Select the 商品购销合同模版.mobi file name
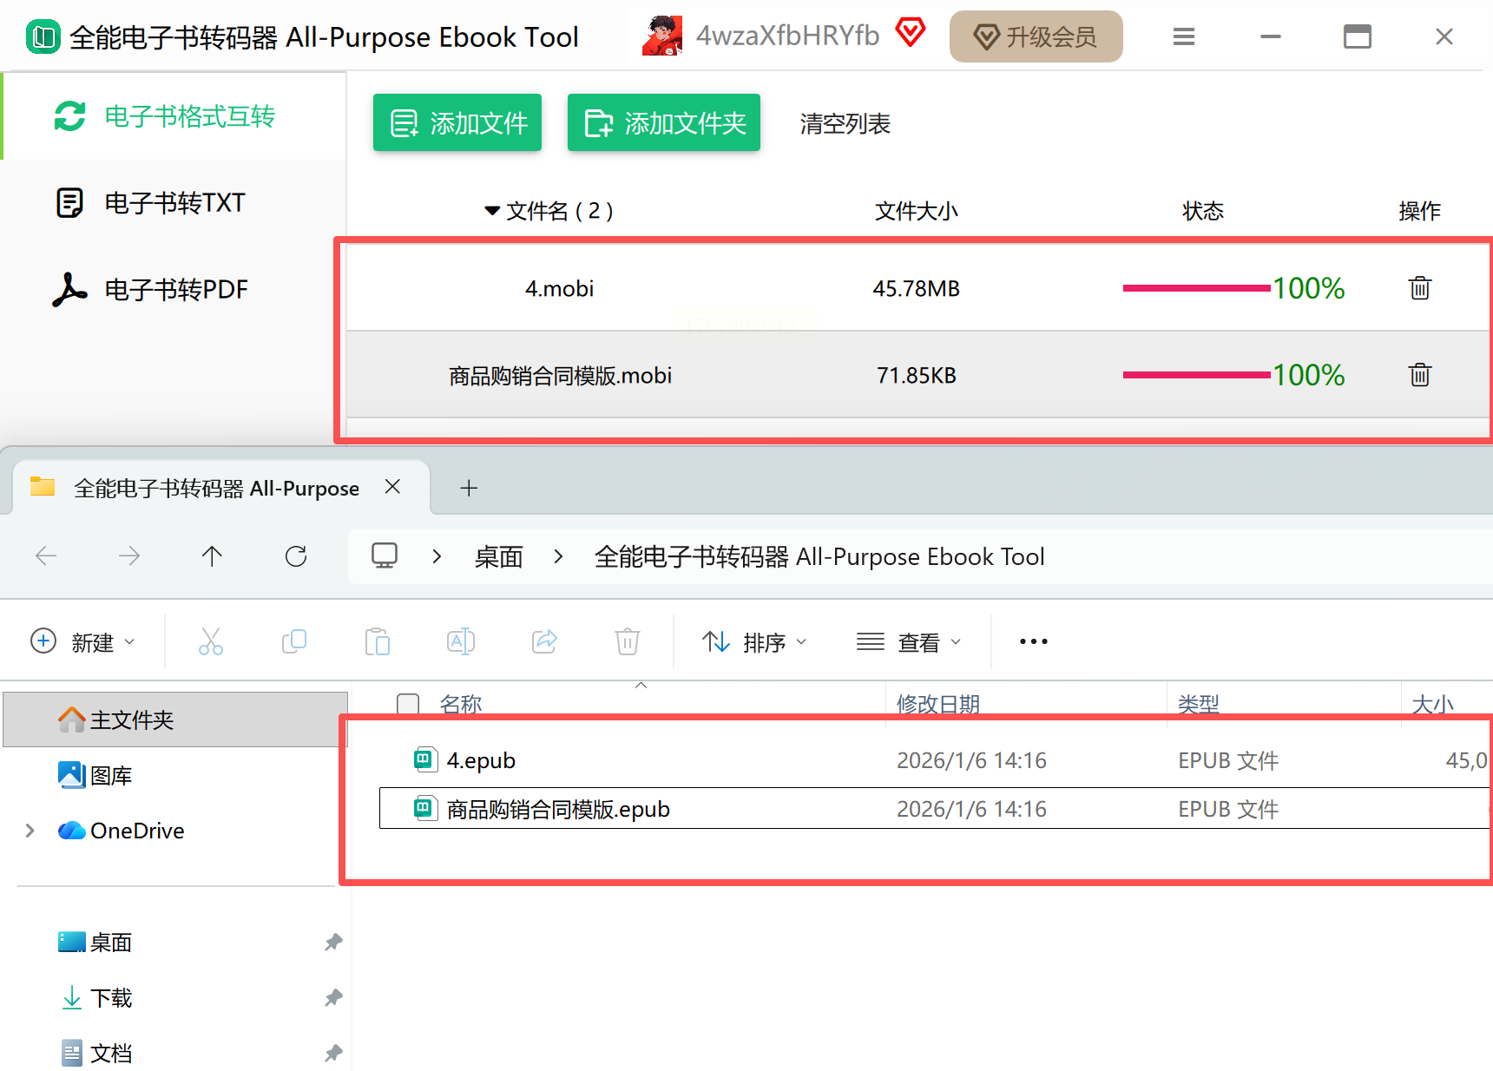 click(560, 376)
